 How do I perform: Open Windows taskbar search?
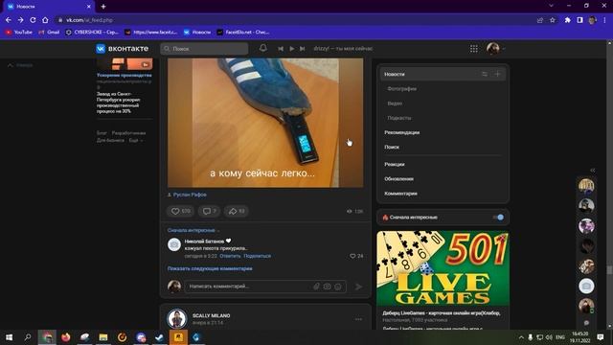pos(28,337)
